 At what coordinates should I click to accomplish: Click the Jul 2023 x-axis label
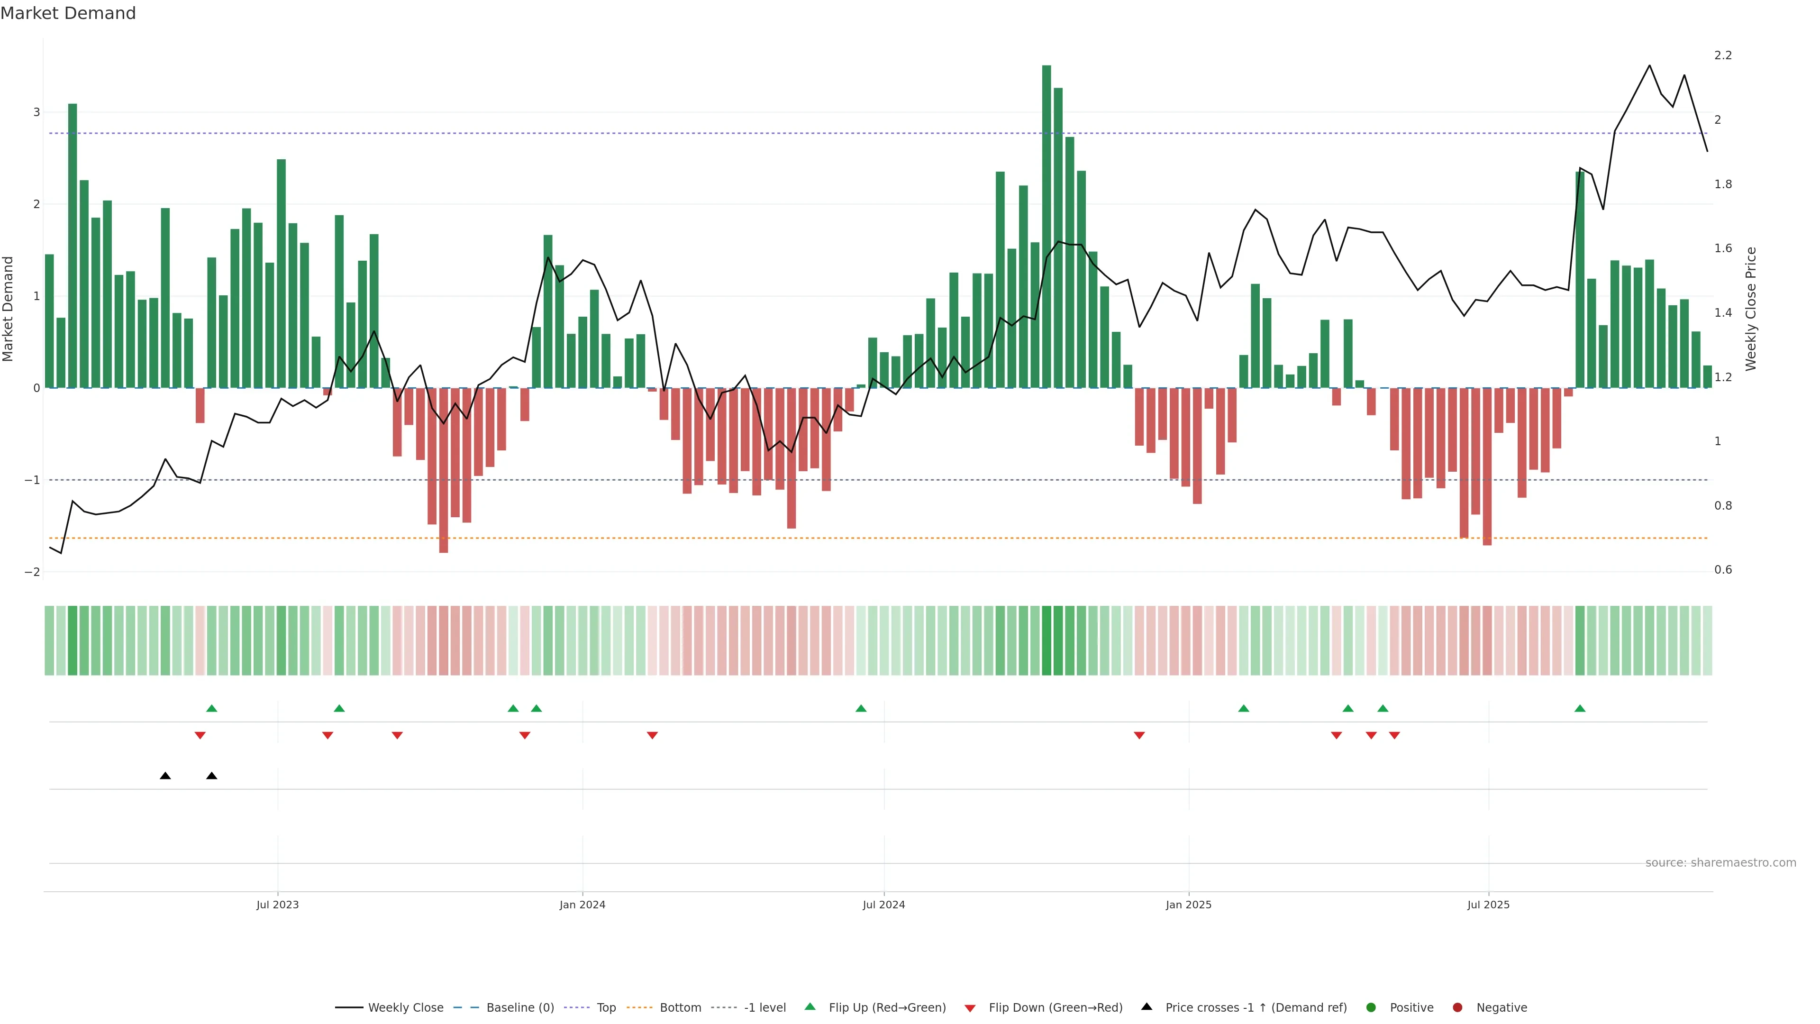(x=277, y=905)
